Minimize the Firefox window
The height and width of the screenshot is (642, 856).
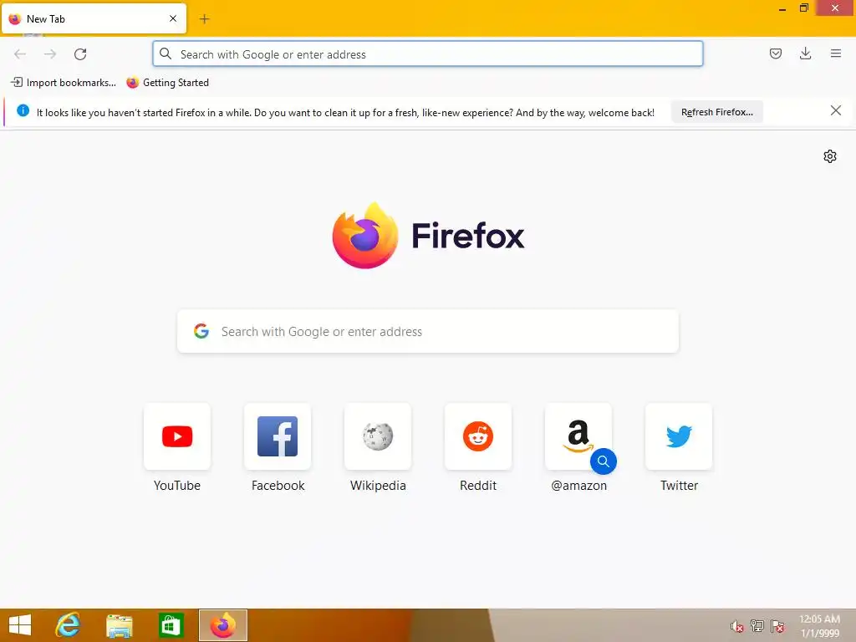point(782,8)
